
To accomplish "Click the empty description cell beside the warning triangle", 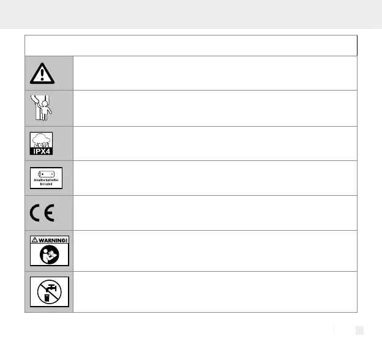I will click(214, 73).
